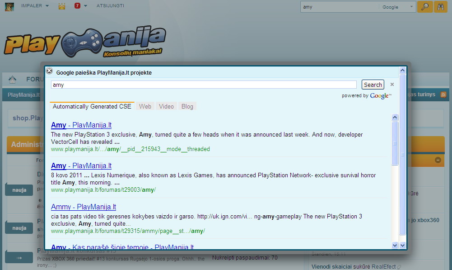This screenshot has width=452, height=270.
Task: Click the crown icon in top bar
Action: click(x=62, y=6)
